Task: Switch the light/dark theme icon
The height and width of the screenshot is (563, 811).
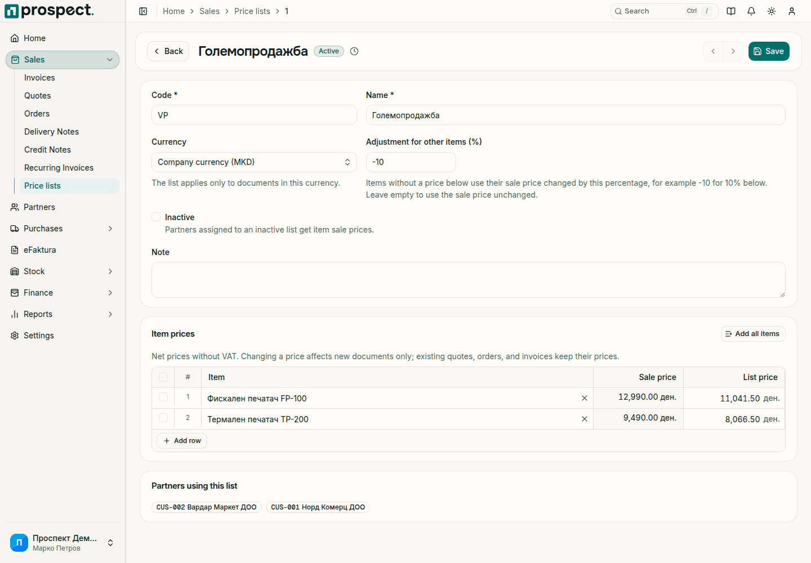Action: (772, 11)
